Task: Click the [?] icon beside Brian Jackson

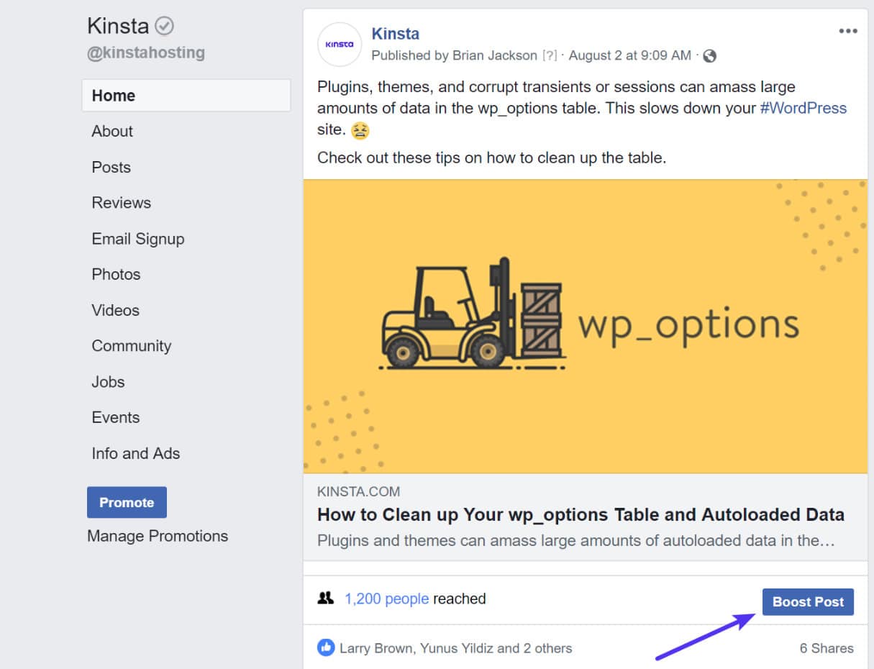Action: click(x=550, y=55)
